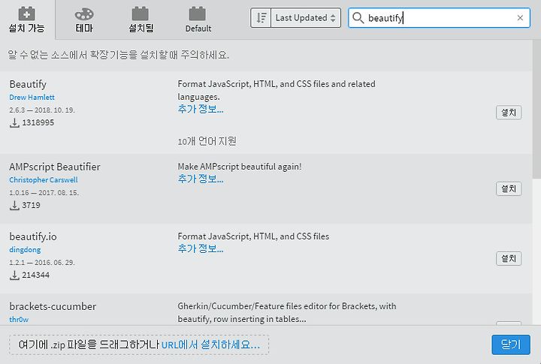Click download icon beside 214344
This screenshot has width=541, height=364.
coord(14,275)
